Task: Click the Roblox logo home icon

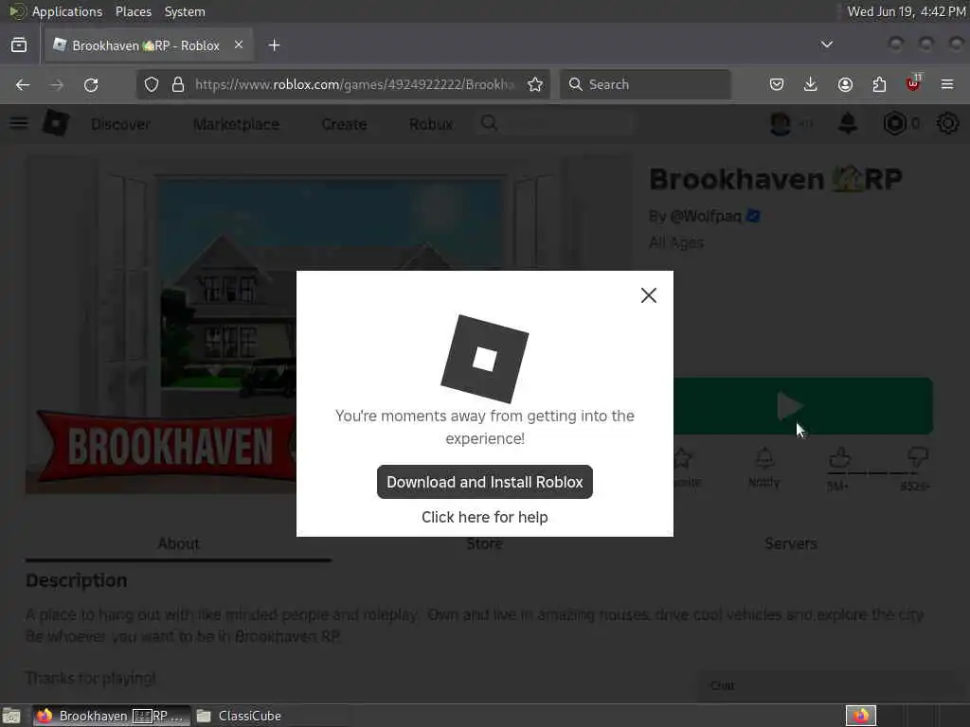Action: (56, 123)
